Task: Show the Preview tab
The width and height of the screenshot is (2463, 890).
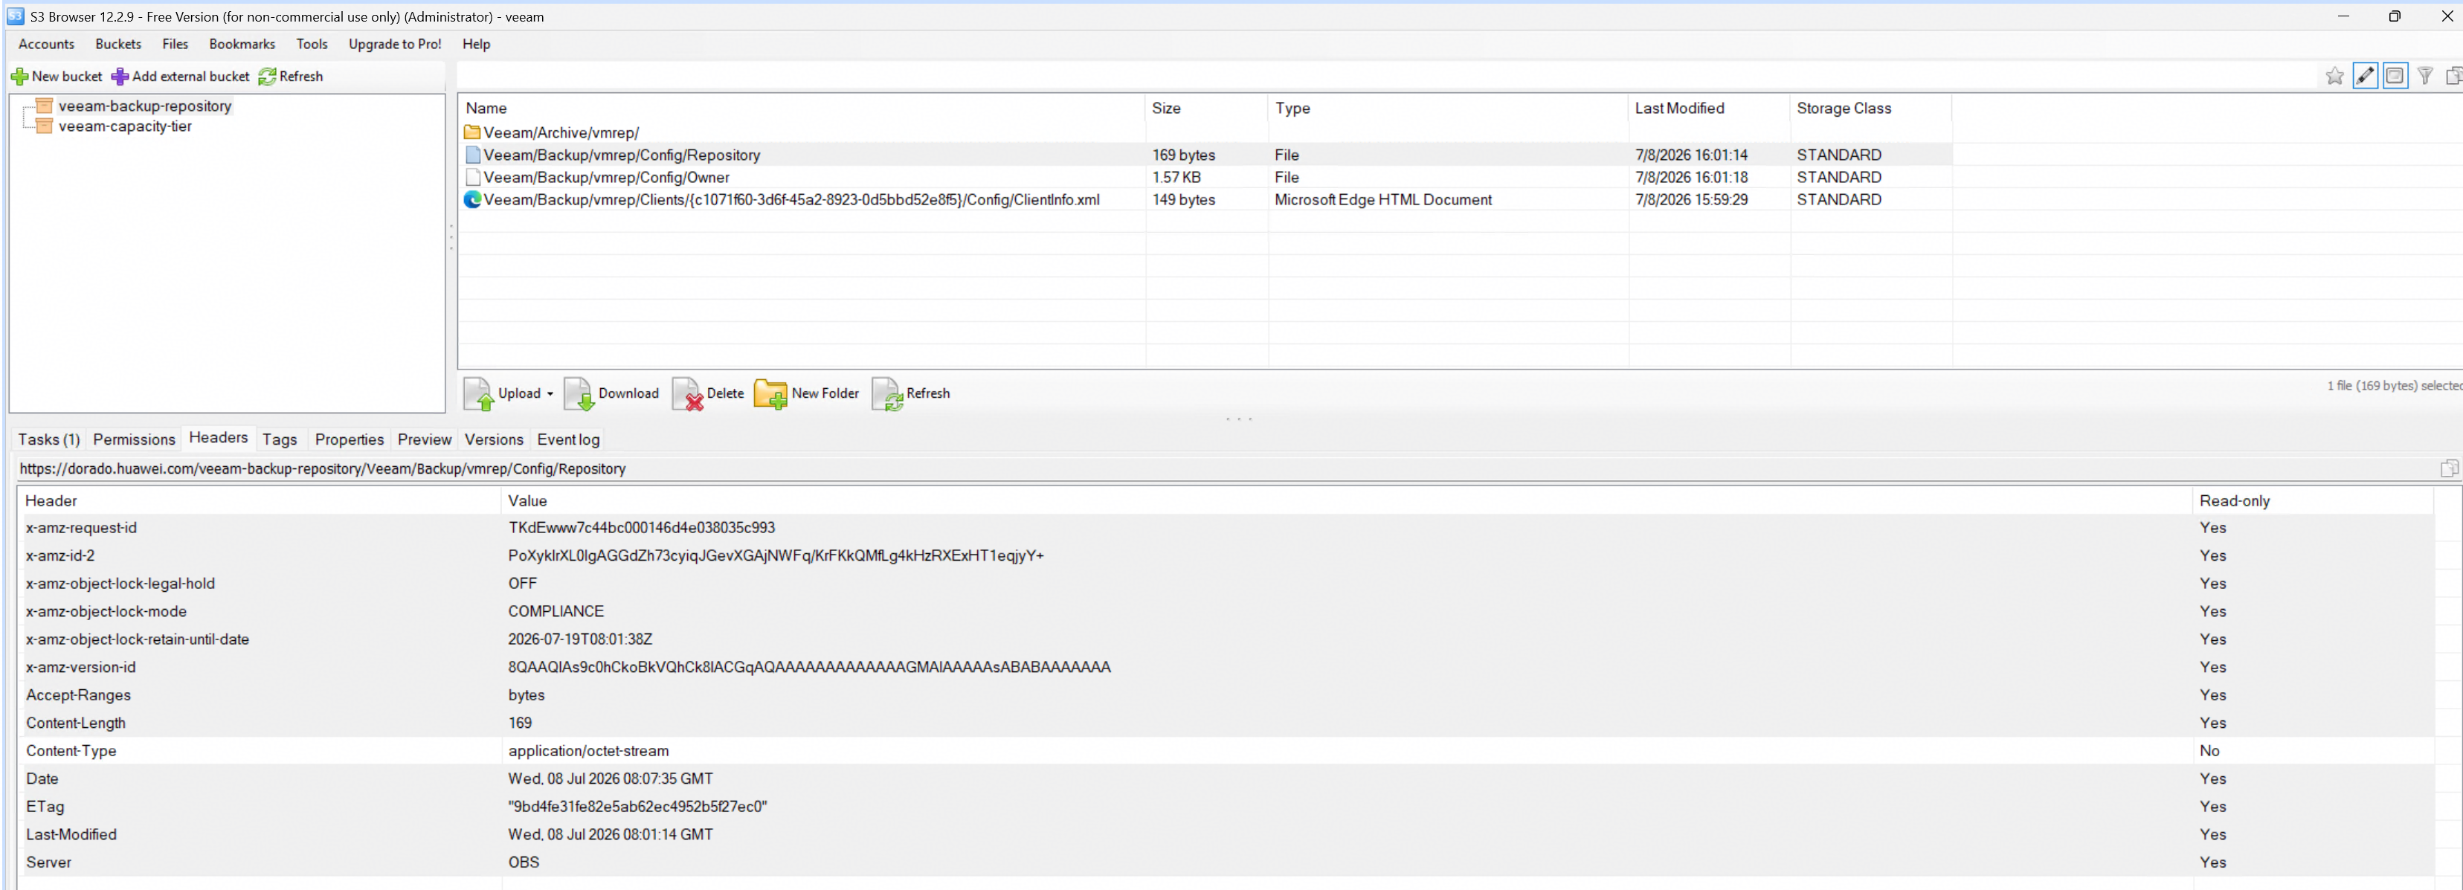Action: (x=425, y=439)
